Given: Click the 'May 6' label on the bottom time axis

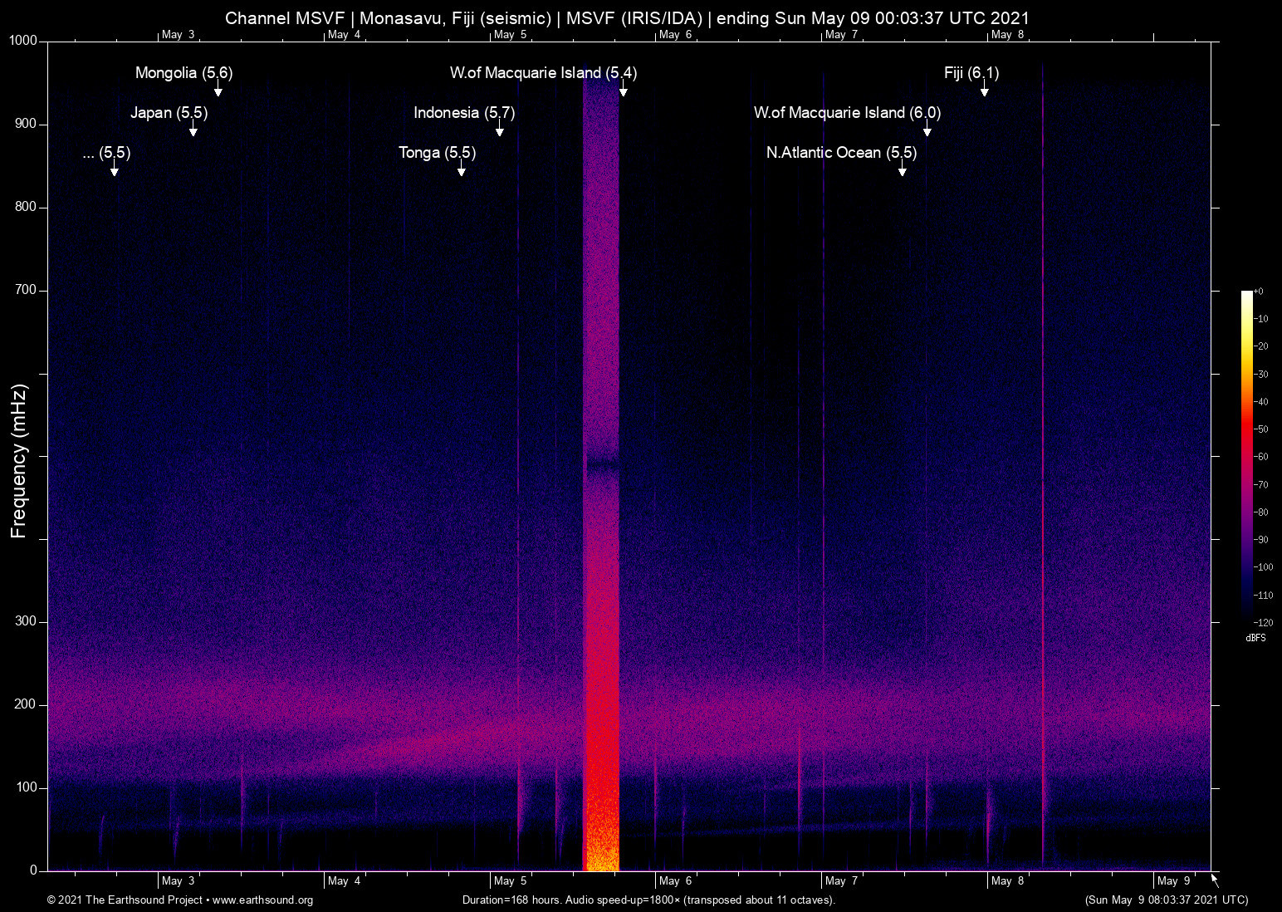Looking at the screenshot, I should point(675,881).
